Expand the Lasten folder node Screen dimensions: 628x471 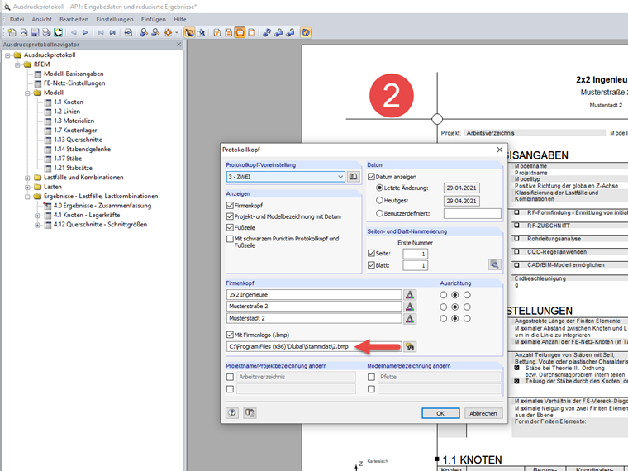pos(27,187)
